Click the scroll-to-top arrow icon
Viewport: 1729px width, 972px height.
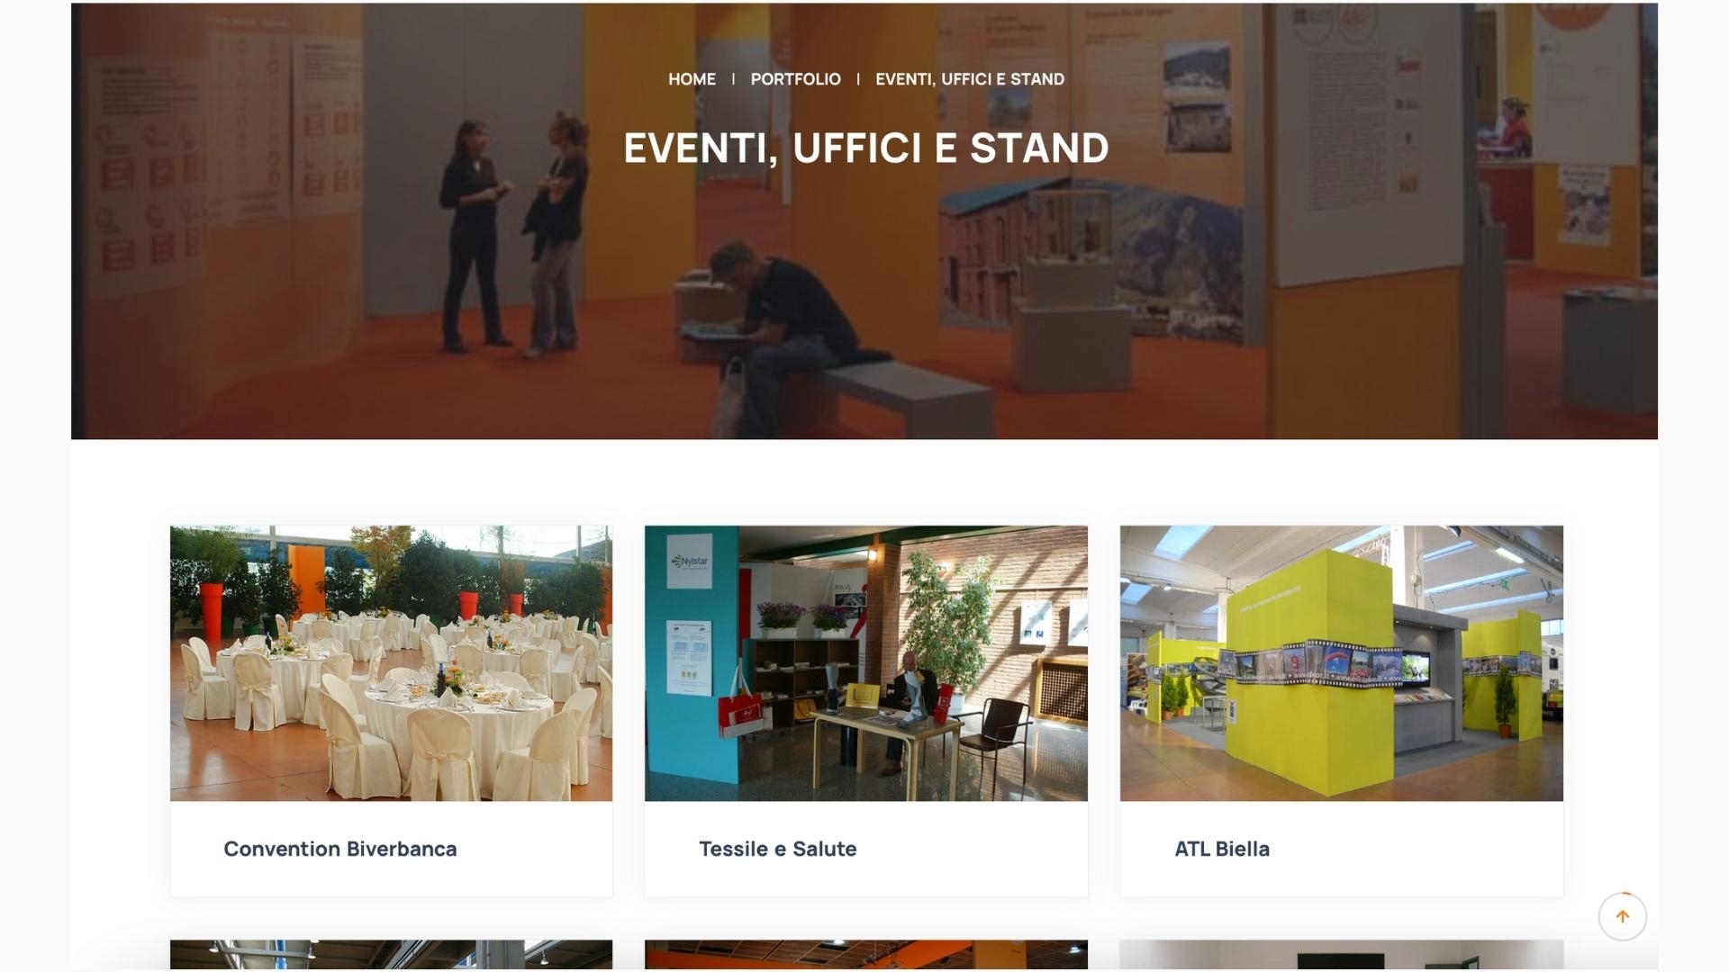click(1622, 916)
